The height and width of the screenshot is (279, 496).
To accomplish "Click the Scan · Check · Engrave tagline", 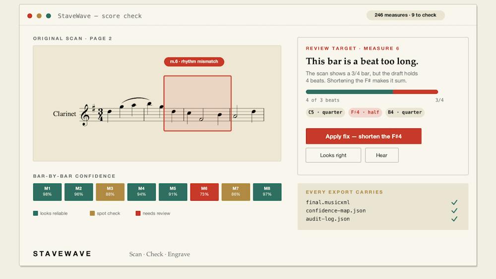I will point(159,254).
